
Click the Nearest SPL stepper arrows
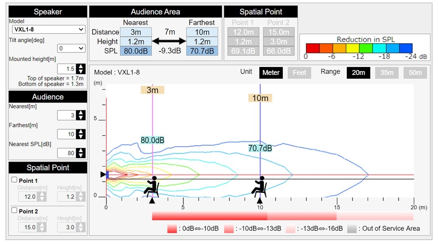click(x=81, y=153)
